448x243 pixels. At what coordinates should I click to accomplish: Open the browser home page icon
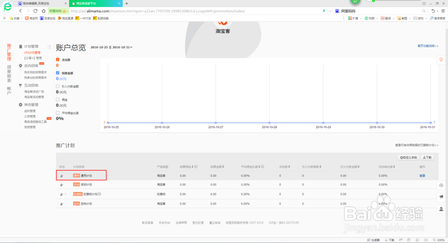(x=43, y=11)
